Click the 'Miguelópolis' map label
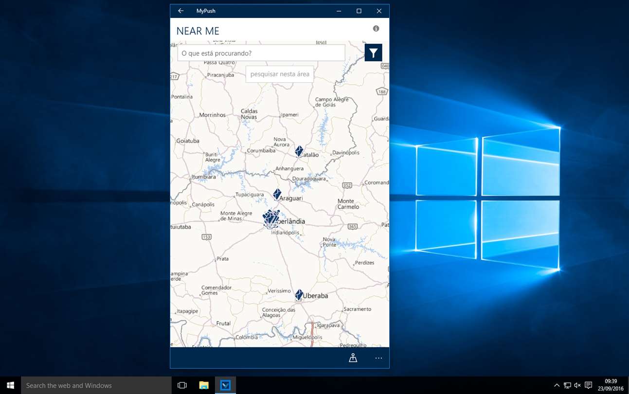This screenshot has height=394, width=629. tap(307, 337)
